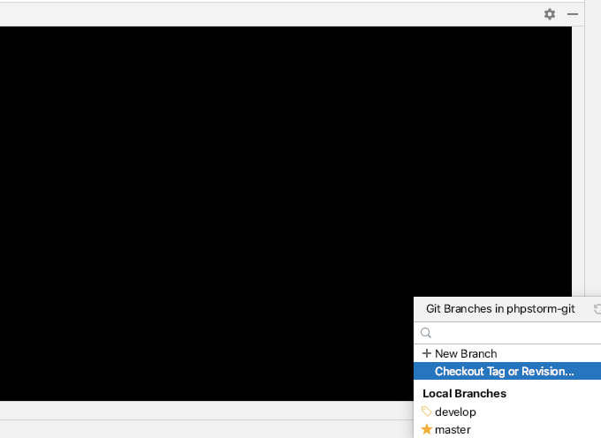The width and height of the screenshot is (601, 438).
Task: Open the tool window settings gear
Action: [x=550, y=14]
